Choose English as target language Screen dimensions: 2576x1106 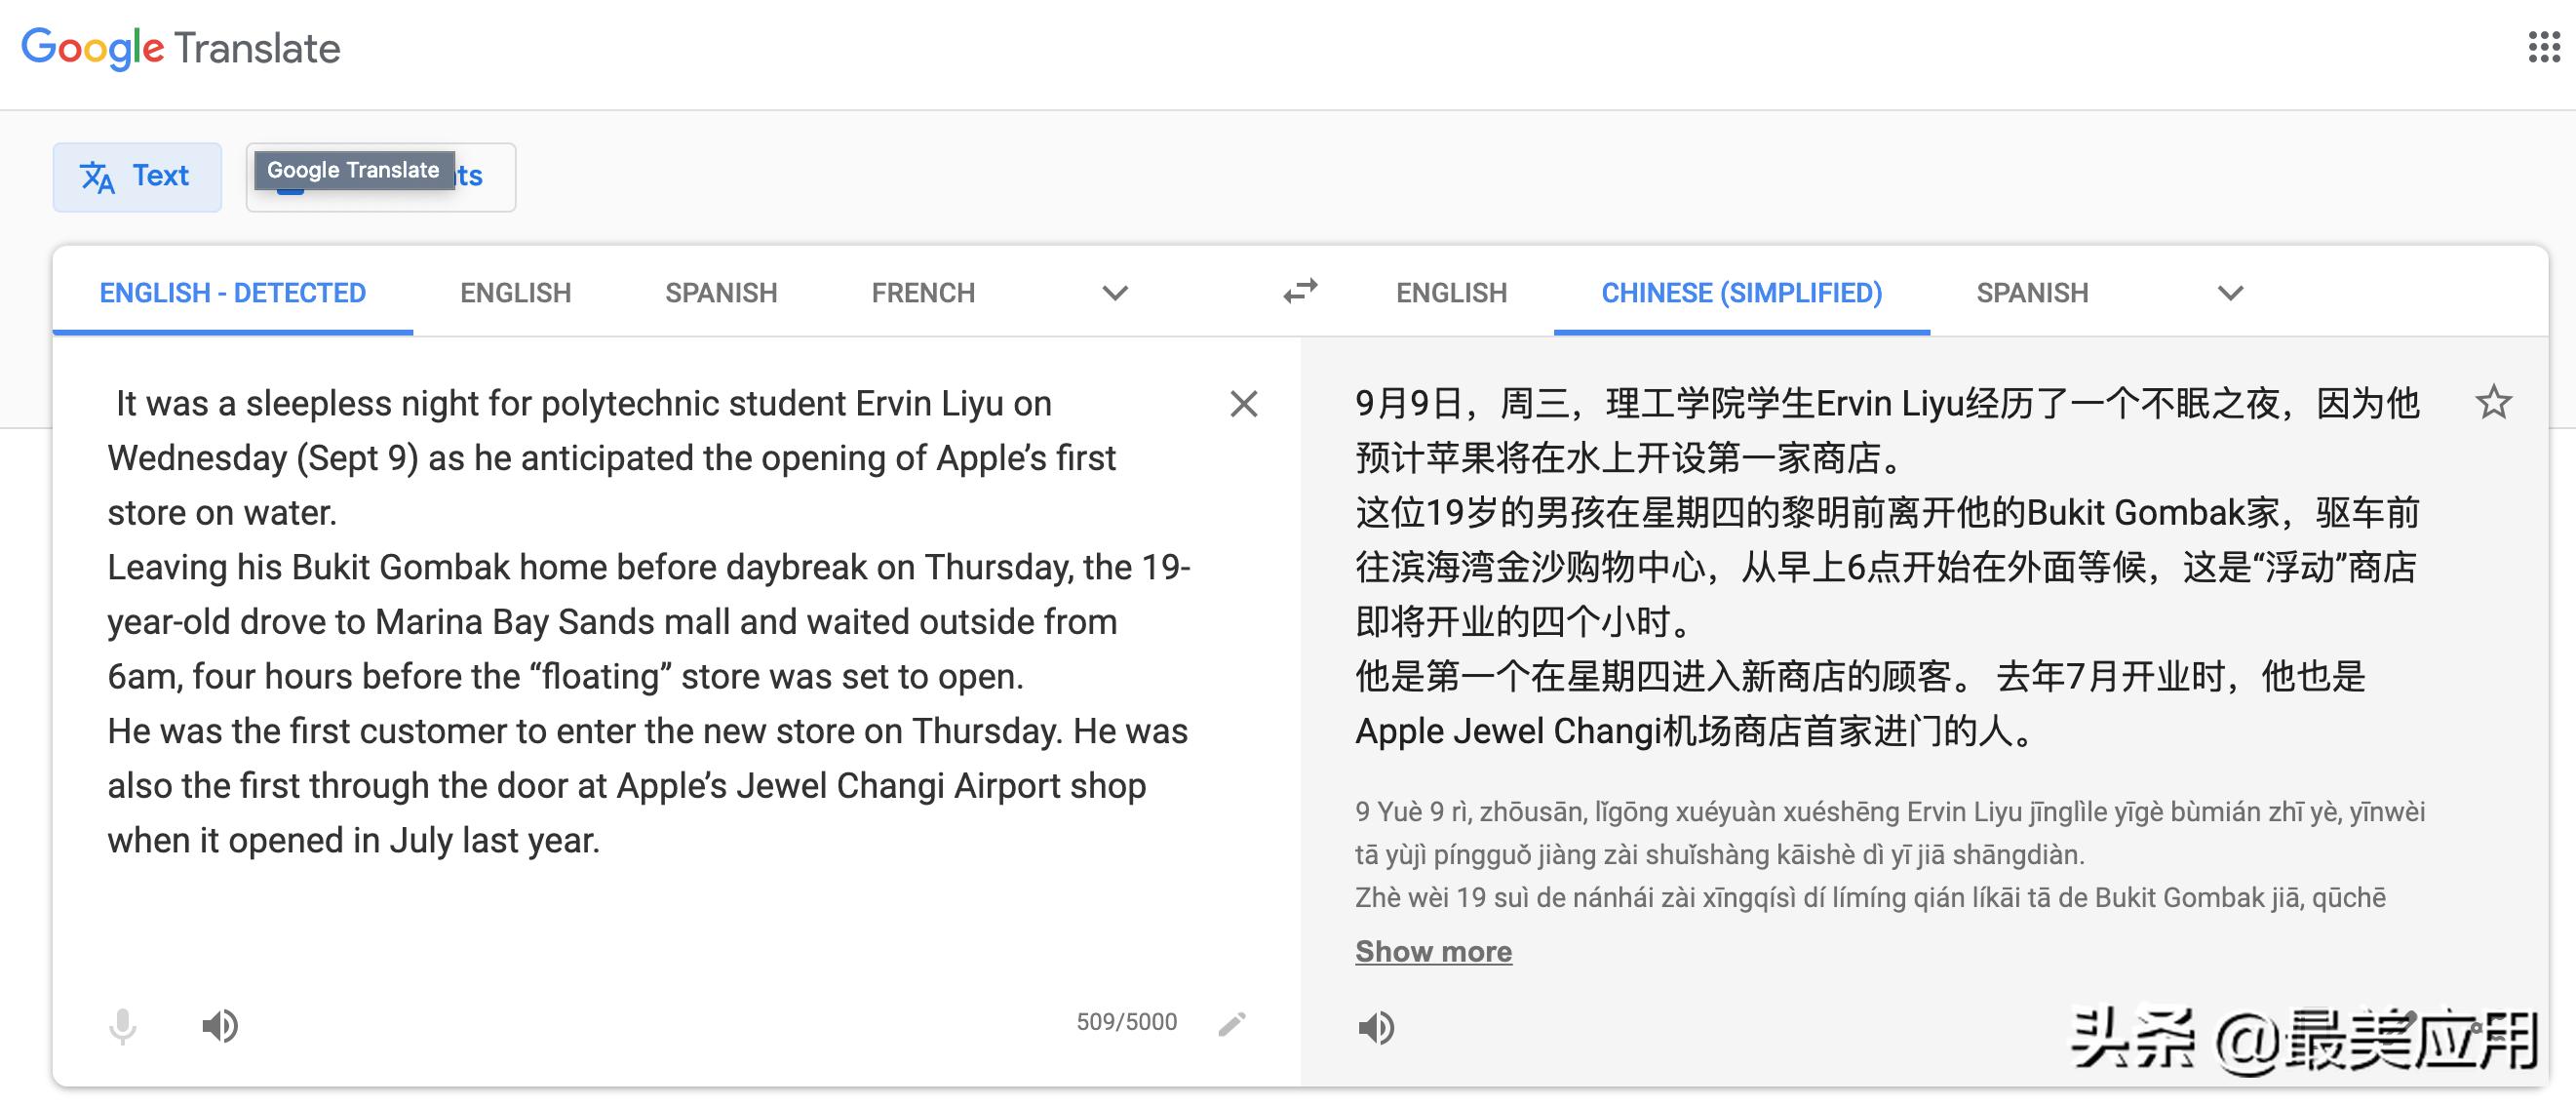pos(1451,293)
